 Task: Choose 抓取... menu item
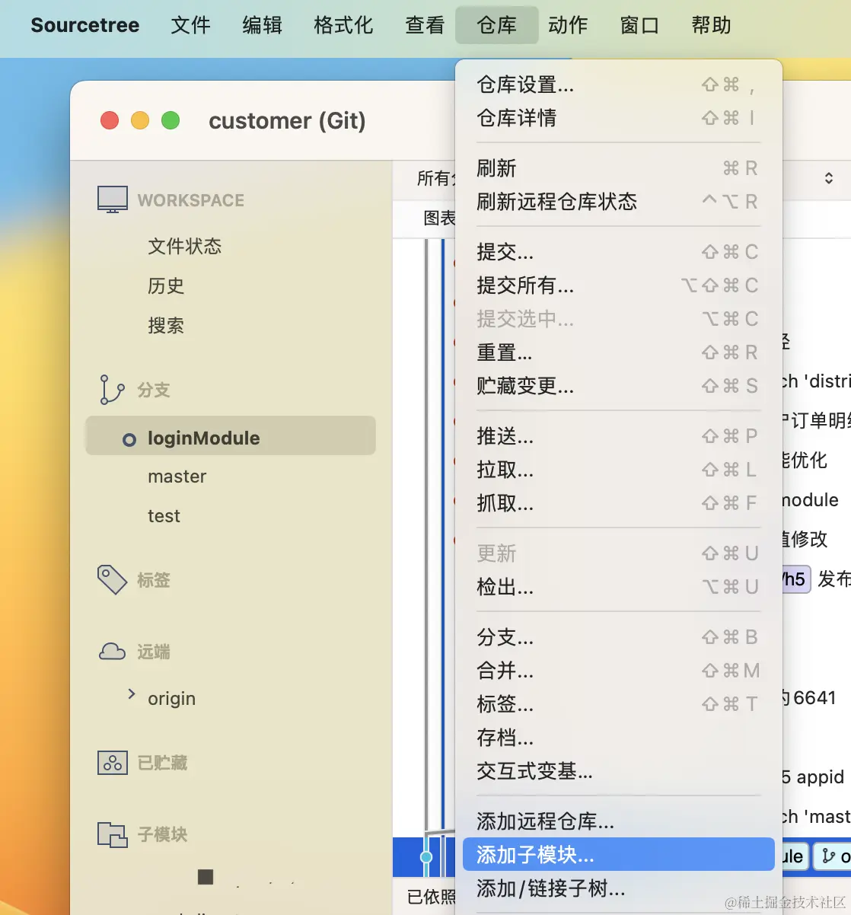coord(618,503)
